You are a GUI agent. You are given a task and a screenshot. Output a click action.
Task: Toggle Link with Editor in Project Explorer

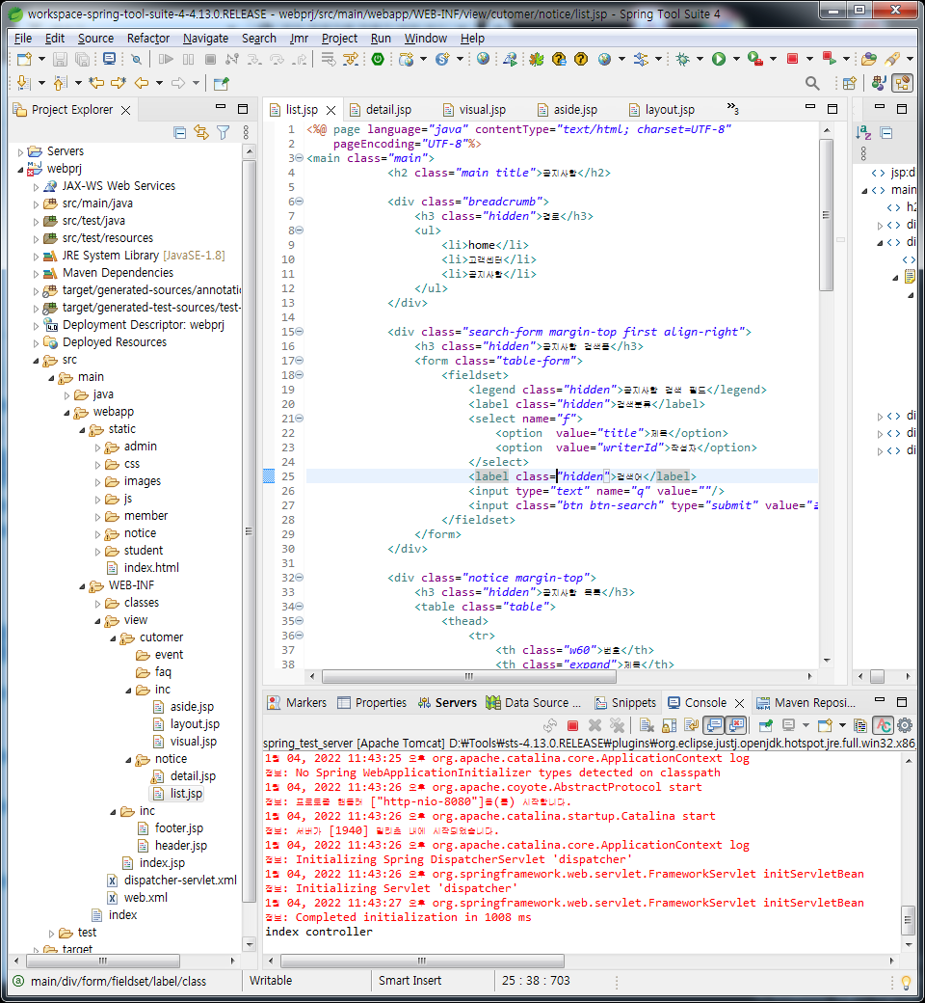[x=201, y=132]
